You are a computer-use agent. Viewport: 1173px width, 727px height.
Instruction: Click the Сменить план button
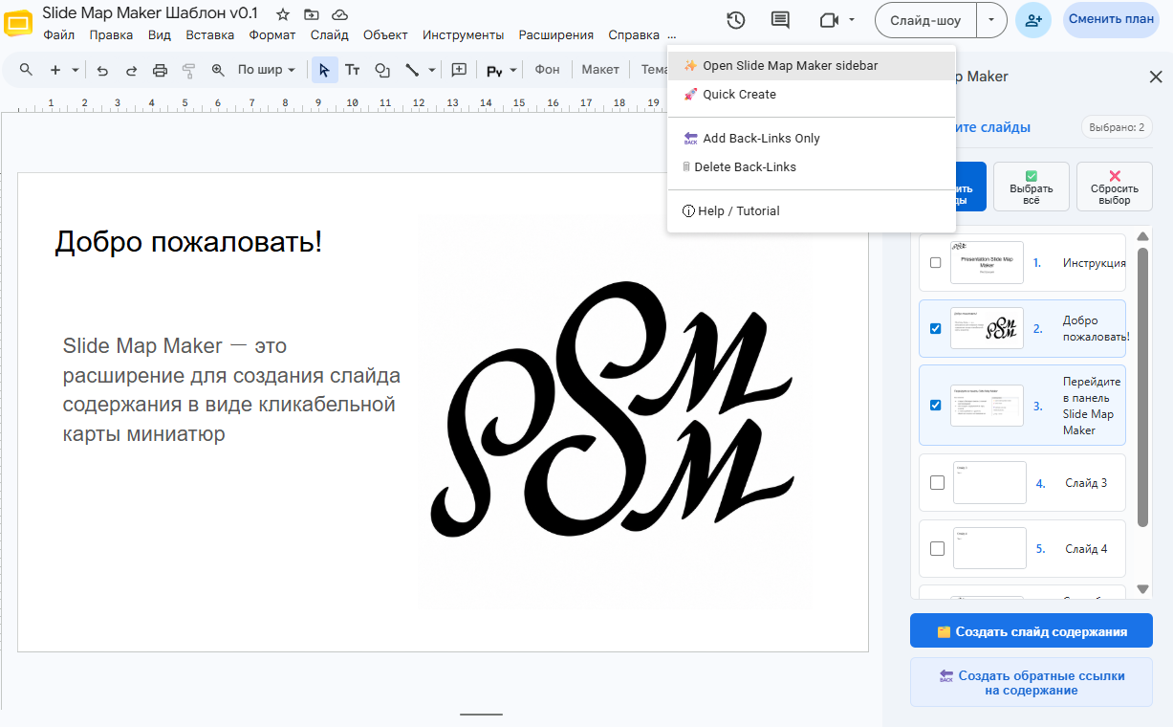1111,20
